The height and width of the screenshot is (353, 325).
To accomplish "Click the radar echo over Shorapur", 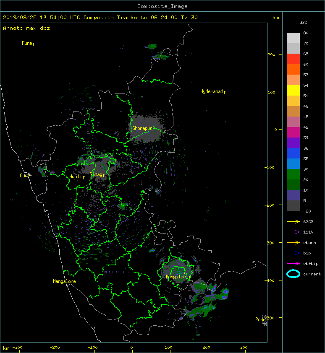I will pyautogui.click(x=145, y=129).
